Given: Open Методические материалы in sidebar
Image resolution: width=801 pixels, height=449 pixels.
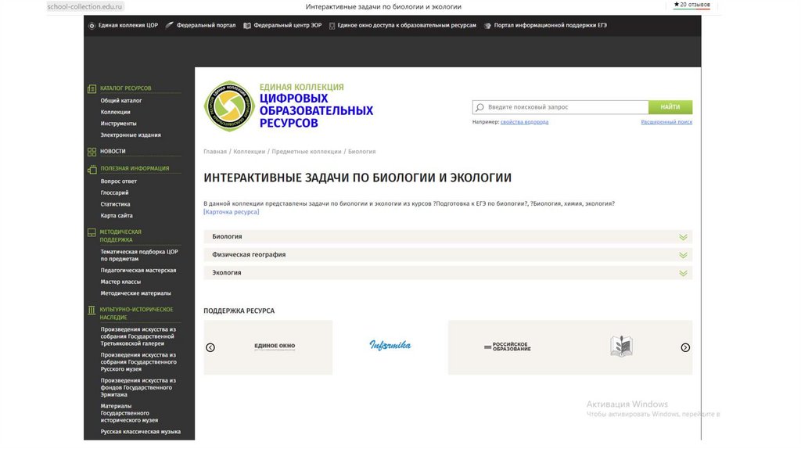Looking at the screenshot, I should tap(136, 293).
